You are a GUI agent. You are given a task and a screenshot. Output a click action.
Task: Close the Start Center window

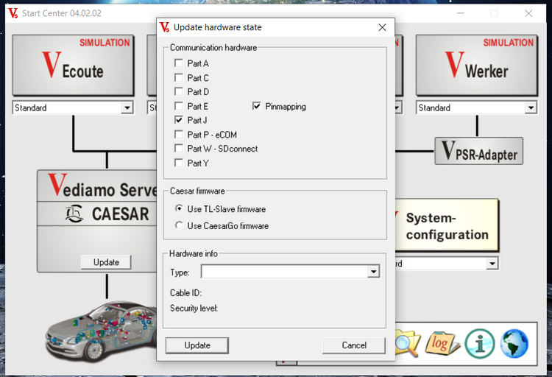coord(528,13)
